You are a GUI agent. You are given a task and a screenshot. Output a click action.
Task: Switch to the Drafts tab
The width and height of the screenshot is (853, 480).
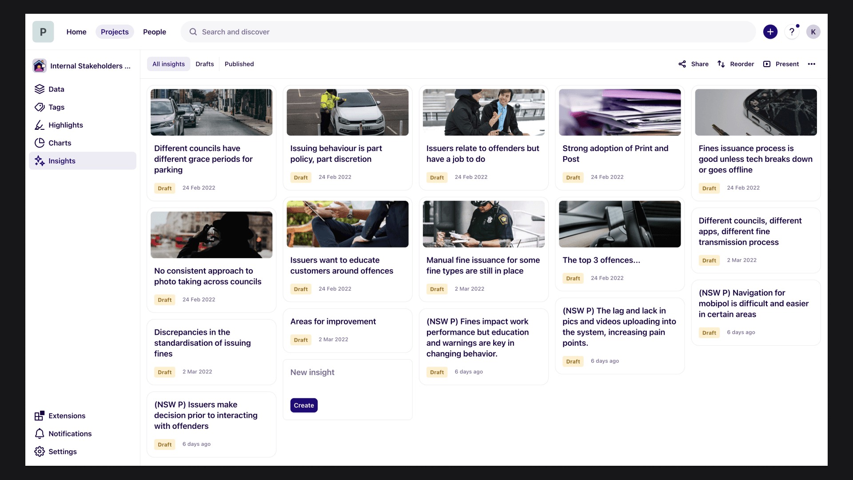click(x=204, y=64)
